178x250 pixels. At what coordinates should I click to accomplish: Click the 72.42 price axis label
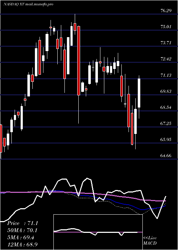coord(166,59)
